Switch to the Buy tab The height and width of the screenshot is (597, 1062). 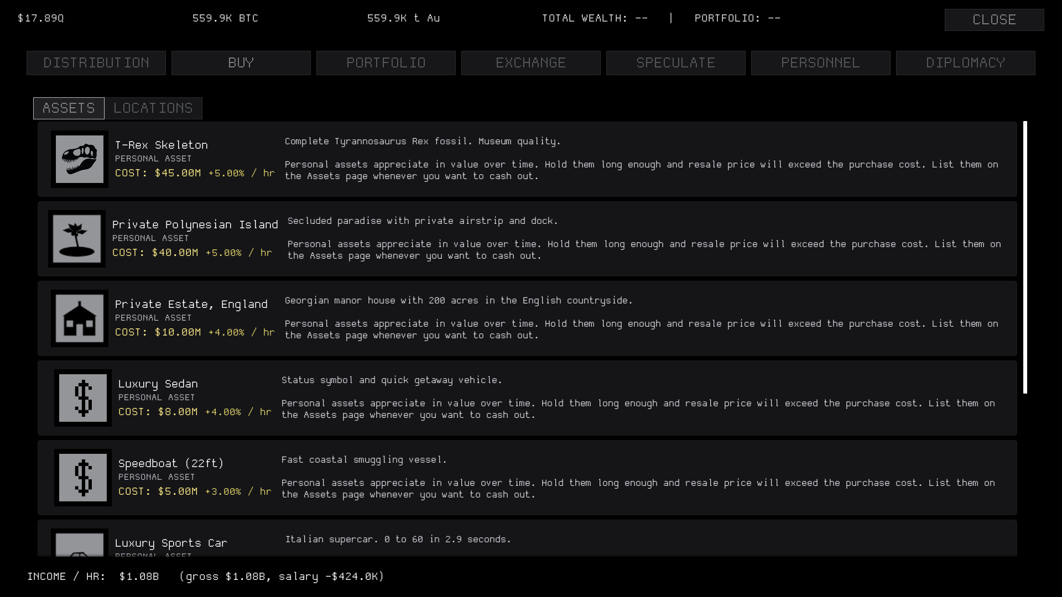click(241, 63)
